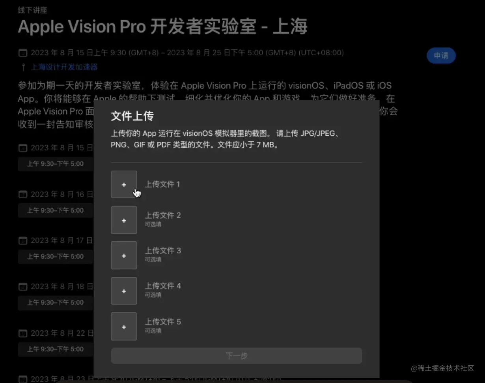The width and height of the screenshot is (485, 383).
Task: Click the 文件上传 dialog heading
Action: (x=132, y=116)
